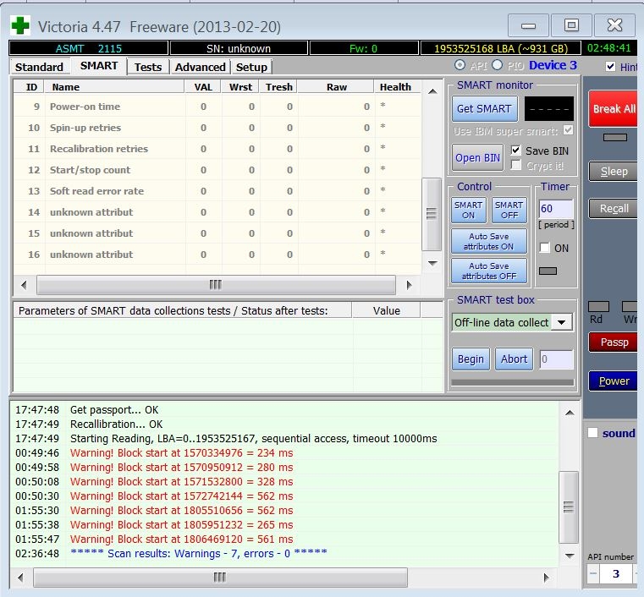Click the Recall button

[614, 208]
